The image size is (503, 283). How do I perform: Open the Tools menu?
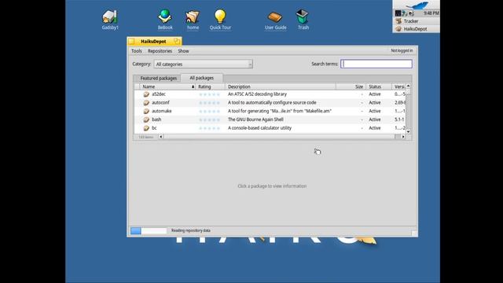tap(136, 51)
